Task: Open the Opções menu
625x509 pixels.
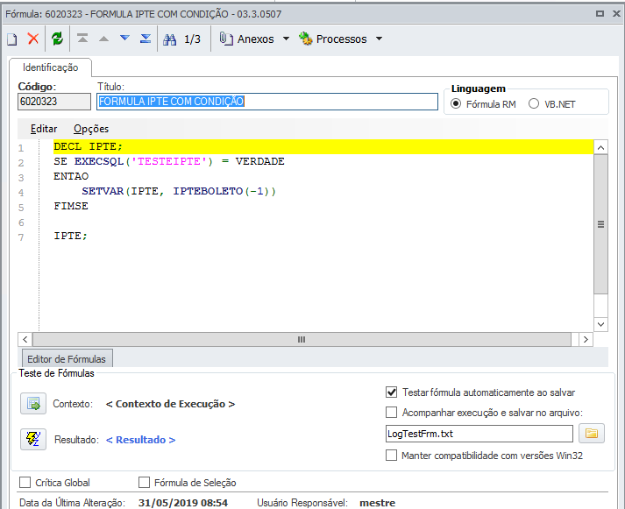Action: tap(91, 129)
